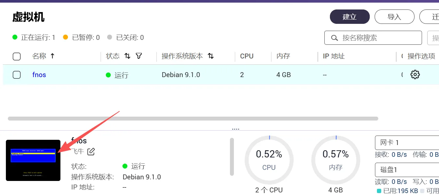Sort the status column with arrows
This screenshot has height=195, width=439.
click(x=127, y=56)
